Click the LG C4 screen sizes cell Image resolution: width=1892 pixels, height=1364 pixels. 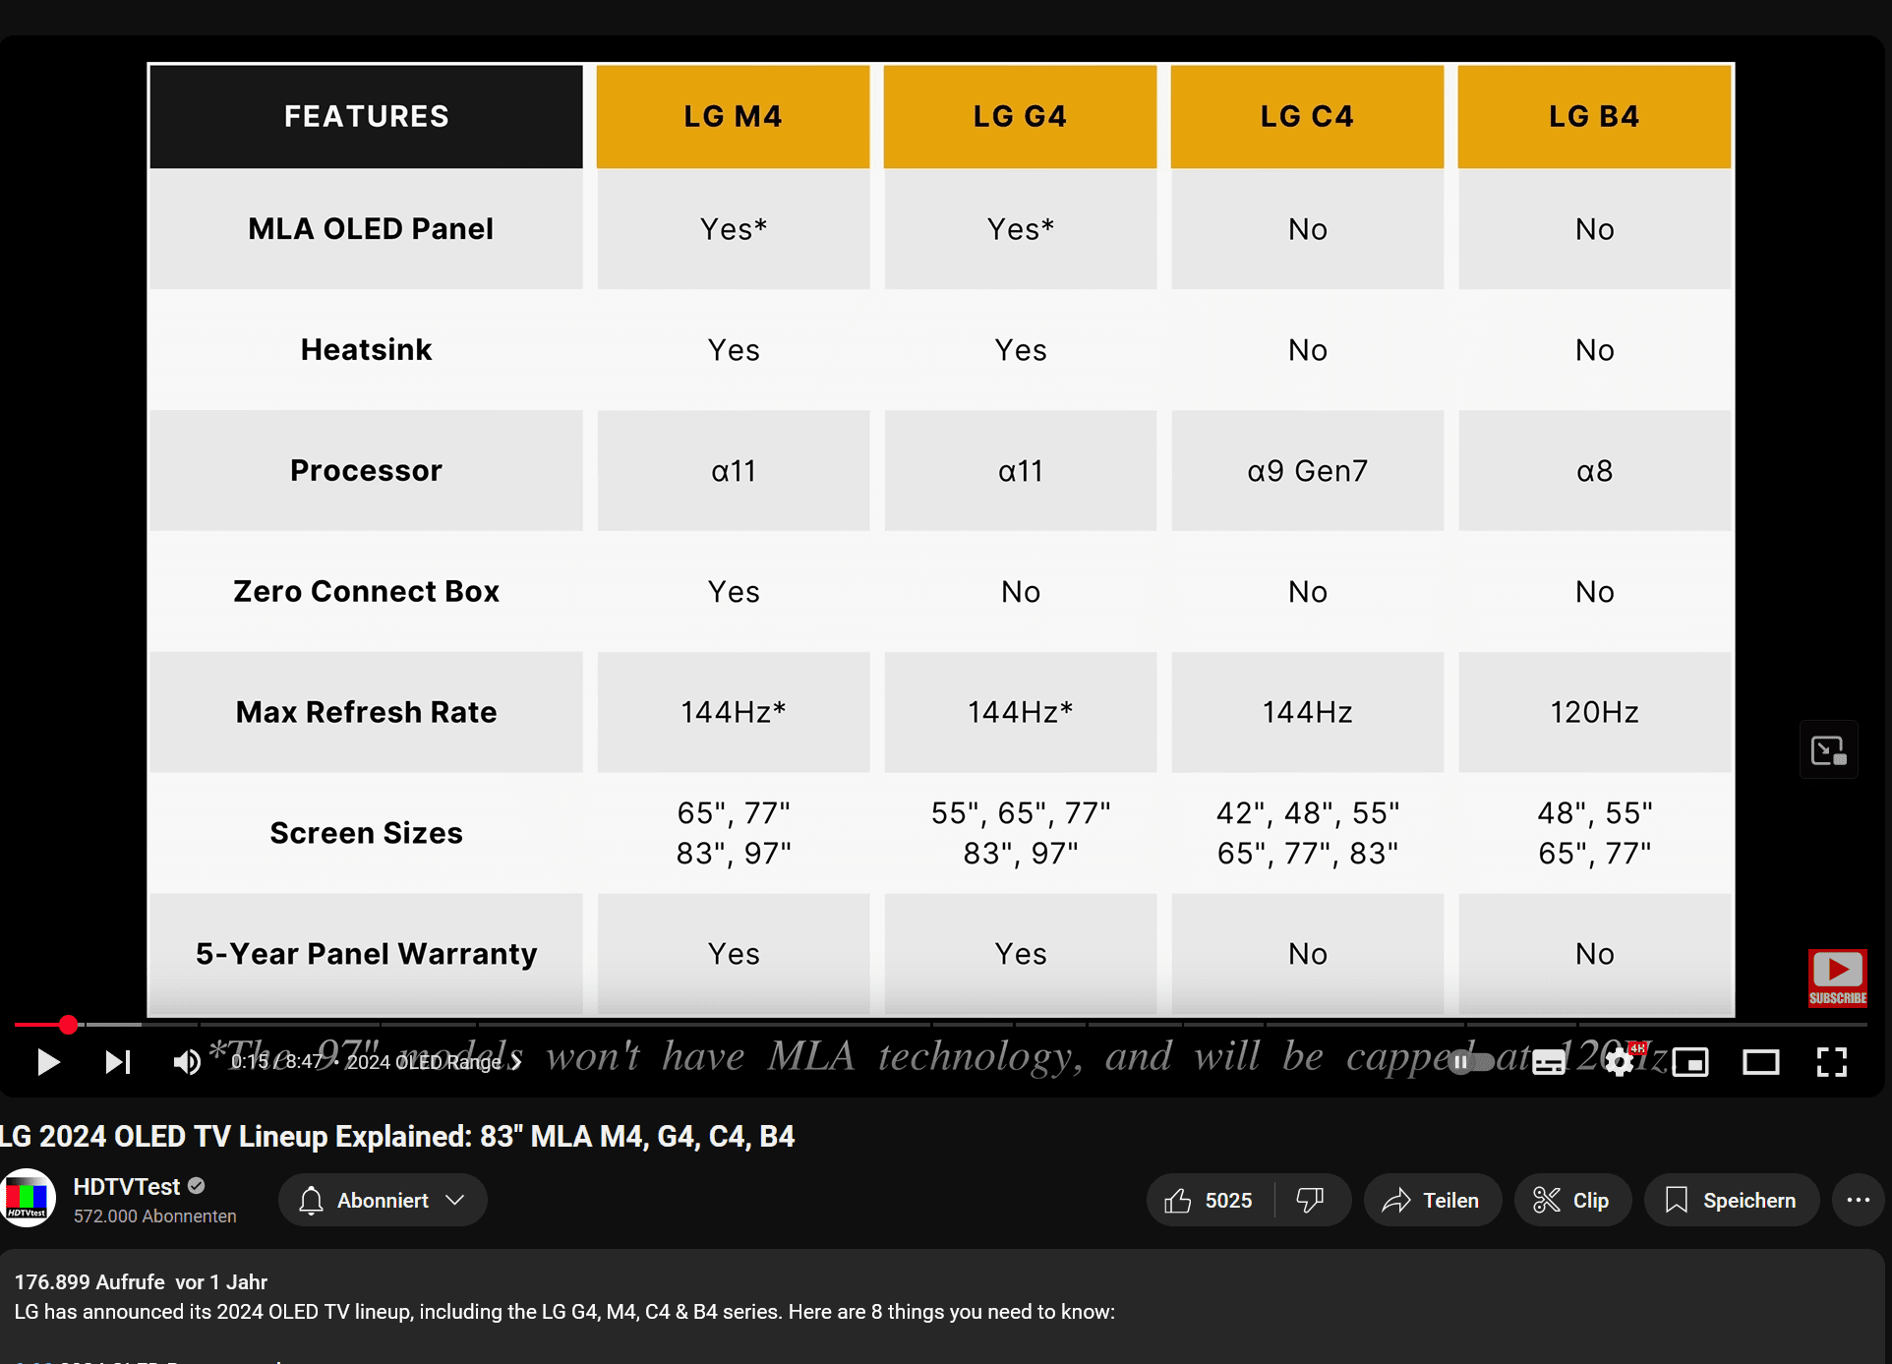(x=1307, y=834)
